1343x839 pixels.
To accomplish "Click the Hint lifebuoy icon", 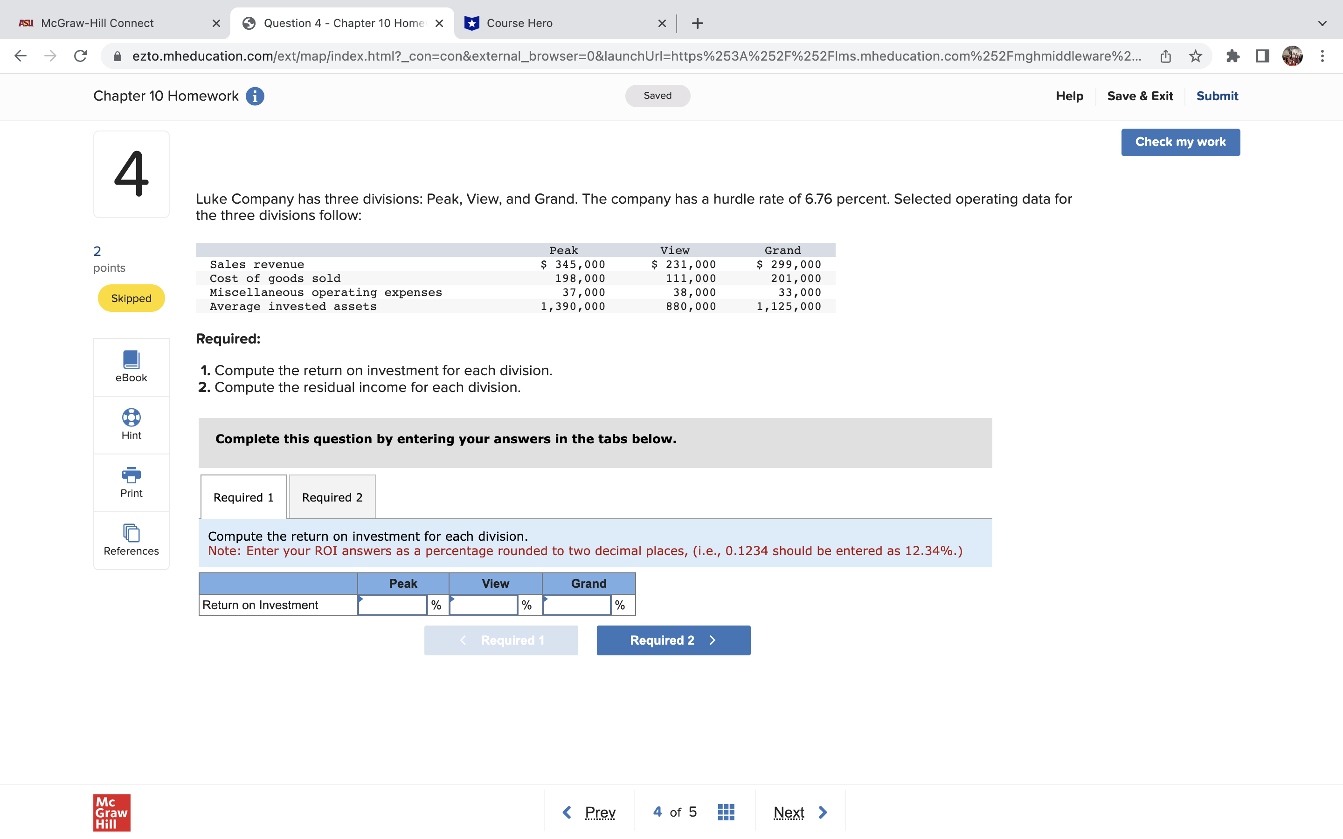I will point(131,417).
